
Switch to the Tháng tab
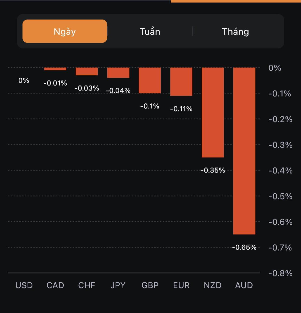click(x=235, y=32)
